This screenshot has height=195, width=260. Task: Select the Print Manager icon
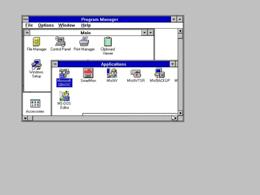tap(84, 44)
